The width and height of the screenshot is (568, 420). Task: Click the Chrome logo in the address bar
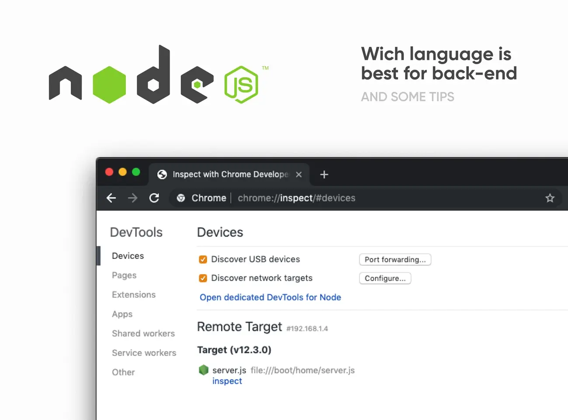(x=180, y=198)
